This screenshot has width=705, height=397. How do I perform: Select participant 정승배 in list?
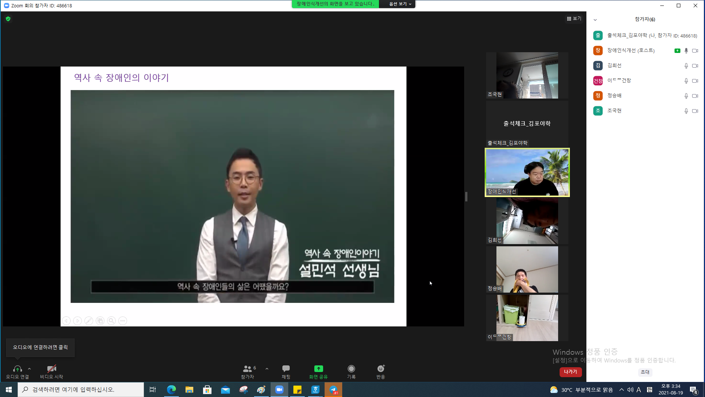tap(646, 96)
